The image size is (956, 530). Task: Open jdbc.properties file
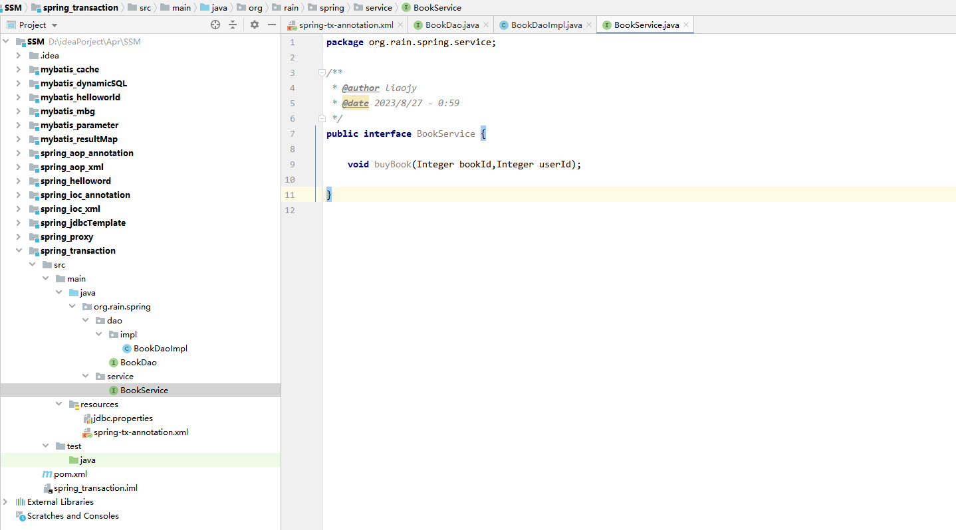point(123,418)
